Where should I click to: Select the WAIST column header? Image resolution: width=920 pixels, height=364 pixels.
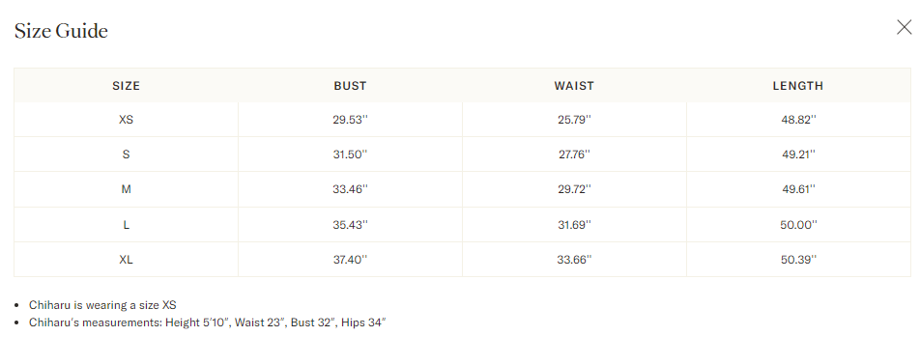pyautogui.click(x=574, y=86)
